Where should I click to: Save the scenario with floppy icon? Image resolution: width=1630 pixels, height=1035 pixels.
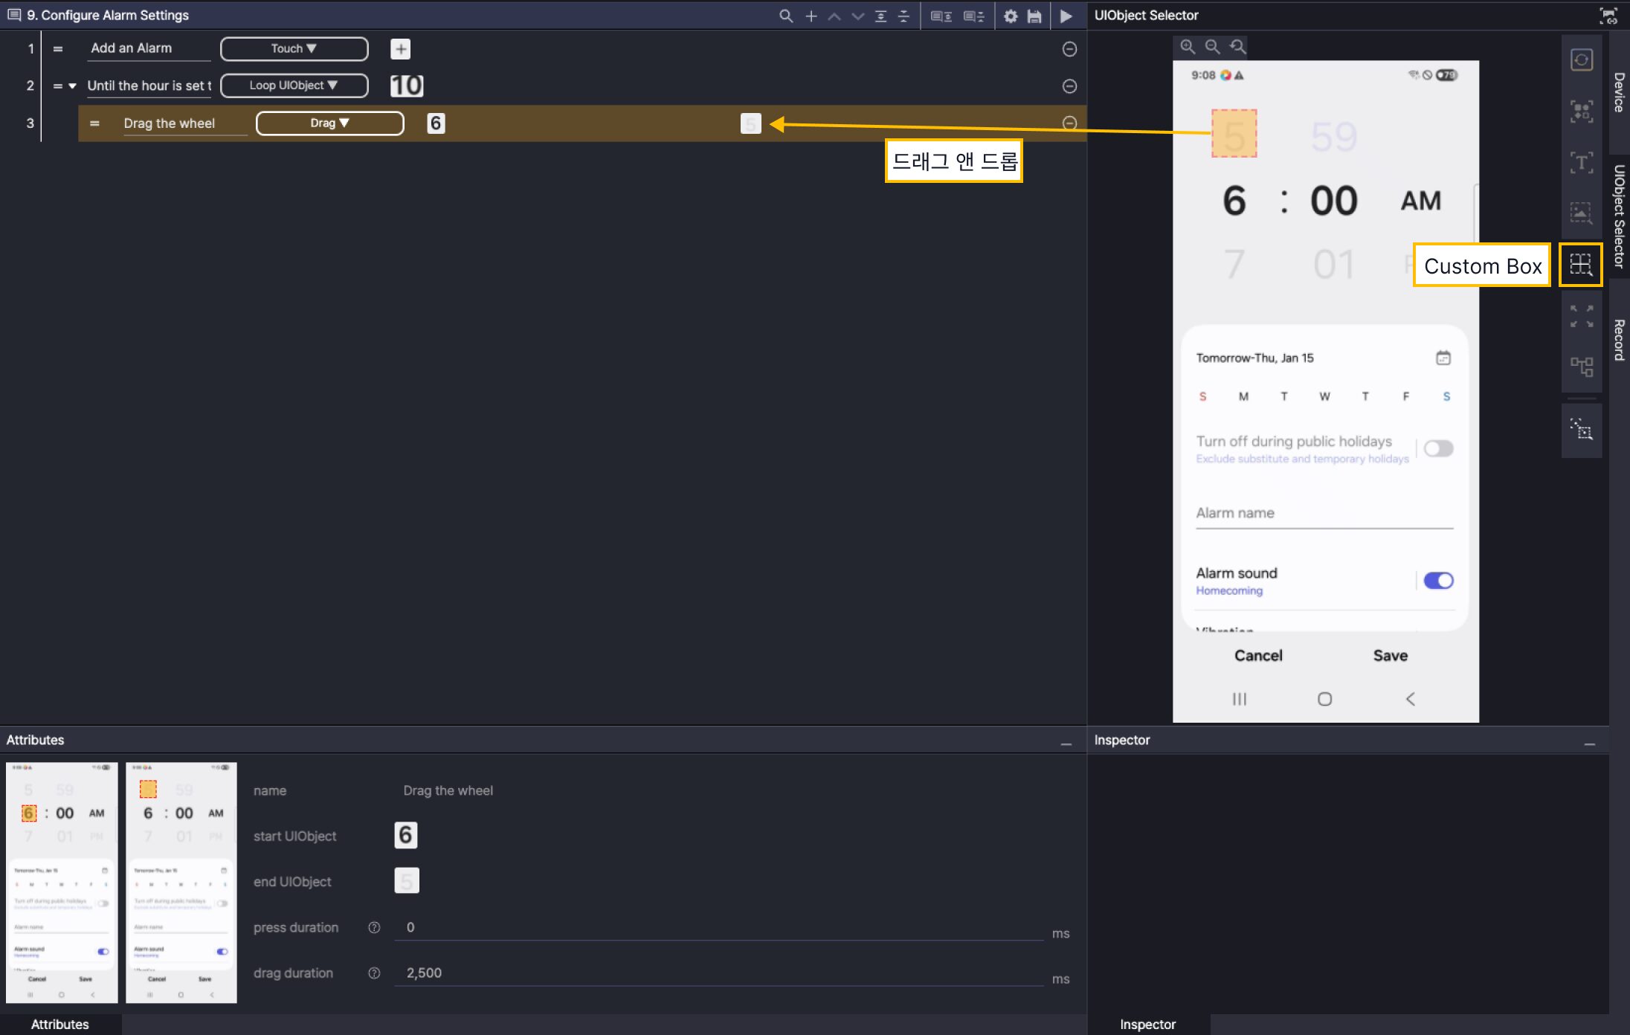(1034, 16)
